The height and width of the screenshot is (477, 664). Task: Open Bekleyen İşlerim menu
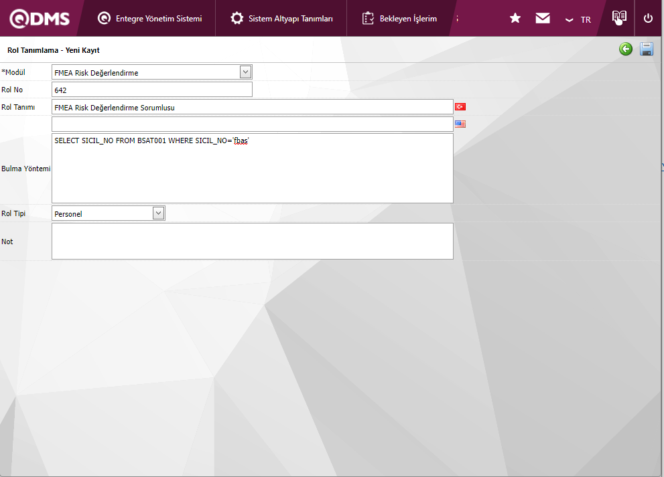point(400,18)
